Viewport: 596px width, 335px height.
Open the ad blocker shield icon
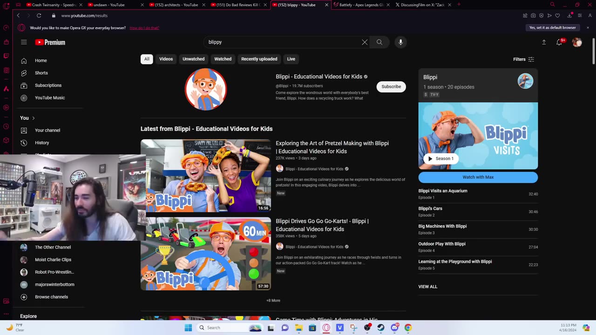[x=541, y=15]
